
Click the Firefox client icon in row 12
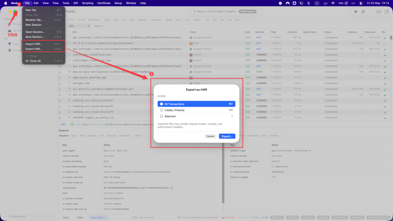191,55
